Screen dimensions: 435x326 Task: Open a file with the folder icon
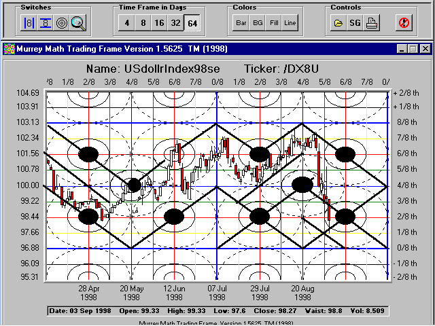[x=338, y=22]
